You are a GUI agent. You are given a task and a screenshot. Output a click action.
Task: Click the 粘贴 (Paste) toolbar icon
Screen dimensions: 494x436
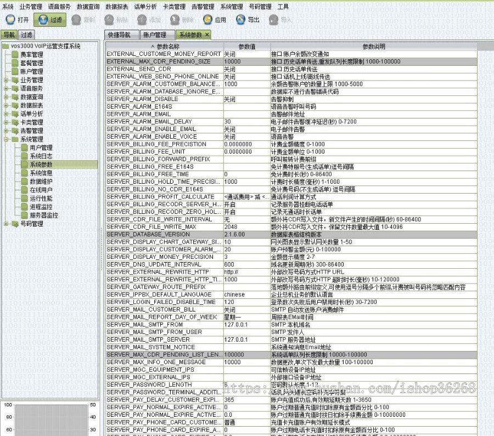pos(109,20)
